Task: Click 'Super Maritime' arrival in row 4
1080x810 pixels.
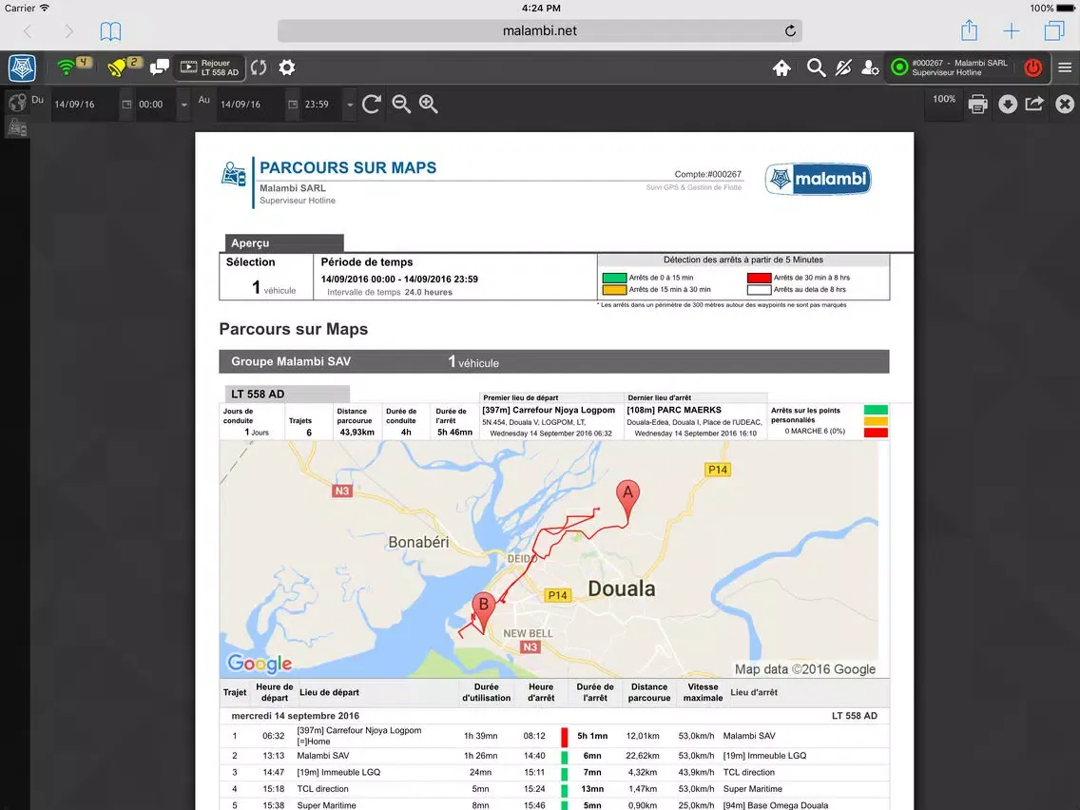Action: click(753, 789)
